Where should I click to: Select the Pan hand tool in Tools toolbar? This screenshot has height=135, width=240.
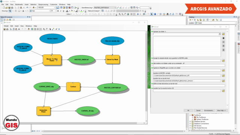click(125, 14)
